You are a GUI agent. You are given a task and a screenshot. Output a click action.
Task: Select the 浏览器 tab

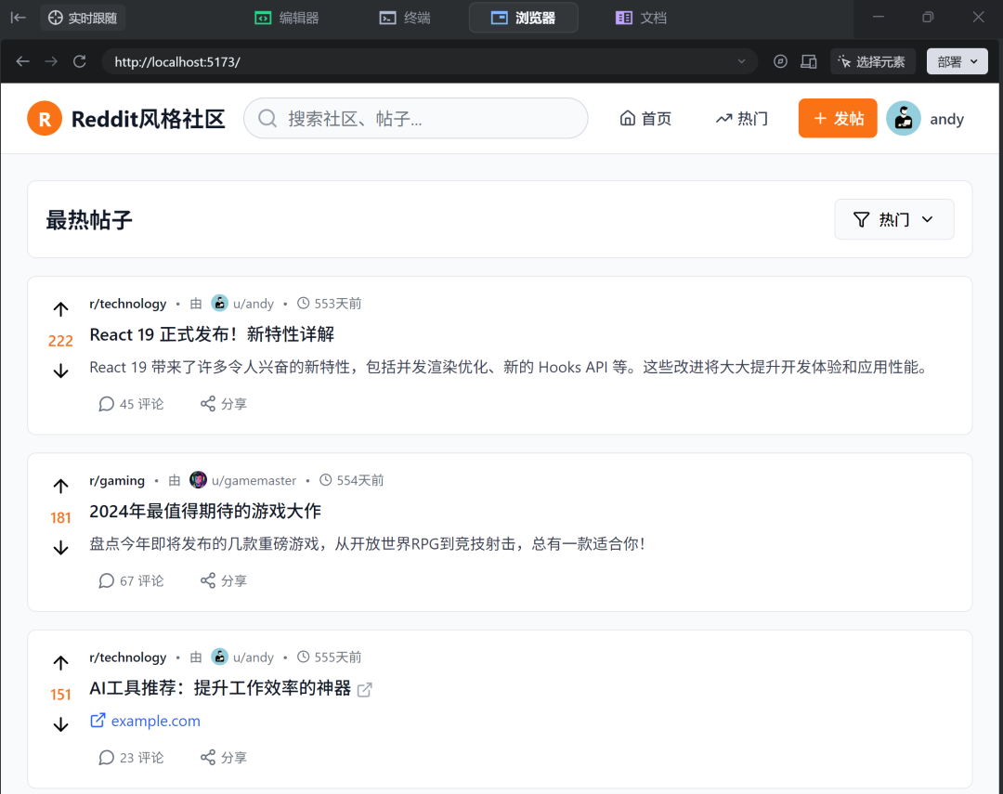coord(523,18)
